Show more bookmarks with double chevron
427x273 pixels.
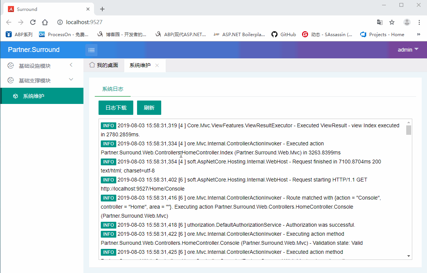click(419, 34)
